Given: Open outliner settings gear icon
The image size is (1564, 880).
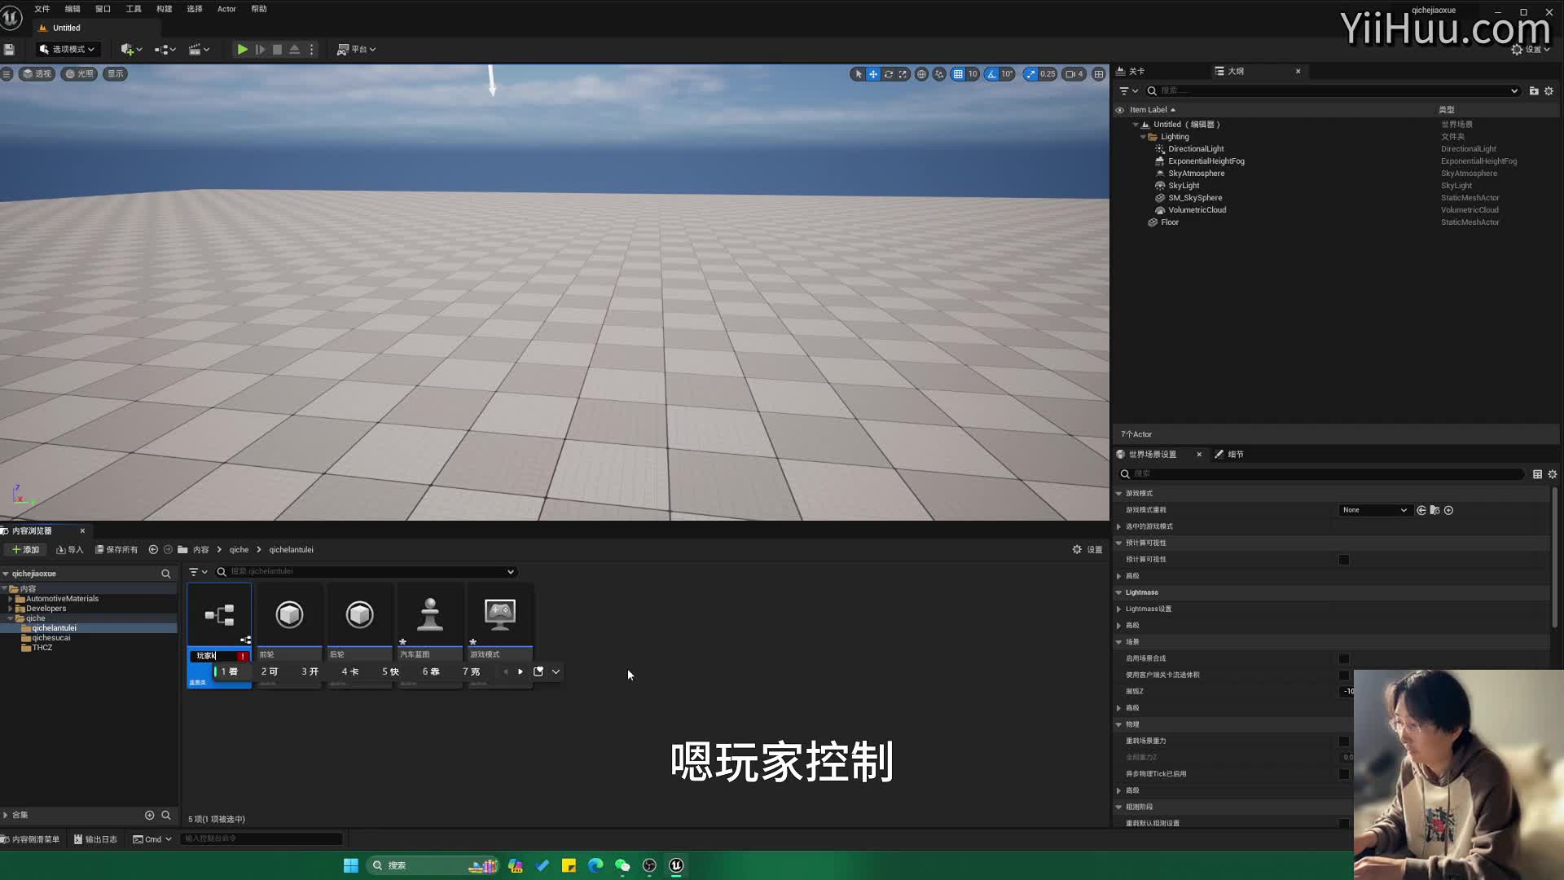Looking at the screenshot, I should tap(1549, 91).
